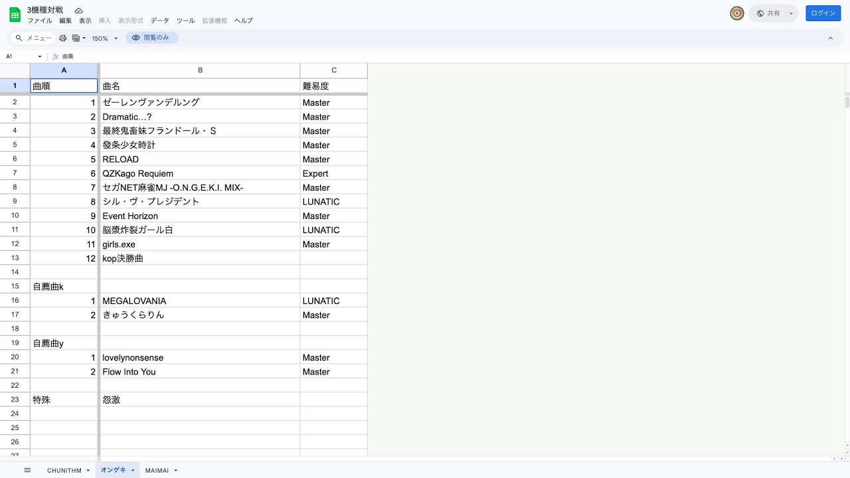Open the all sheets list icon
Screen dimensions: 850x478
(x=27, y=470)
